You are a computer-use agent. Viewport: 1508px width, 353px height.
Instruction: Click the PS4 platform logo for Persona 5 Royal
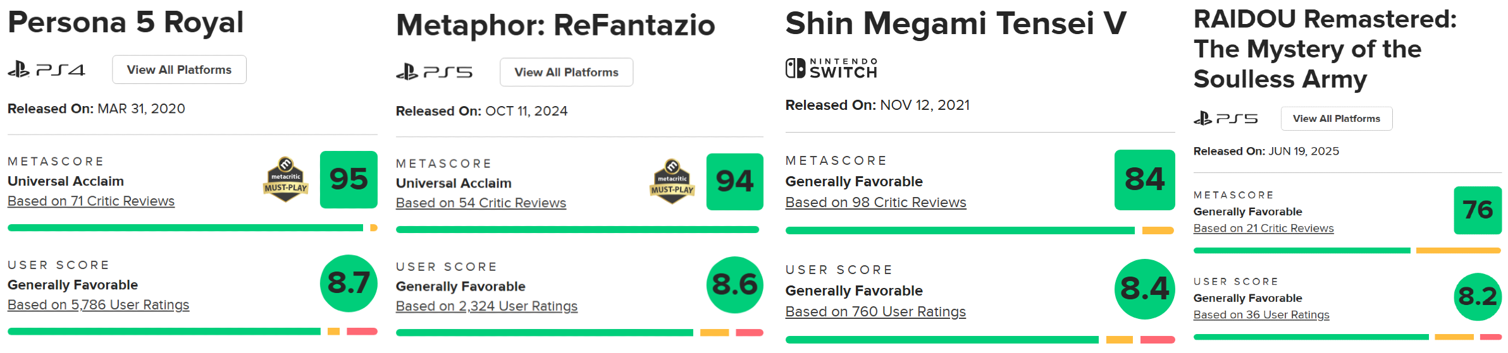pos(46,69)
